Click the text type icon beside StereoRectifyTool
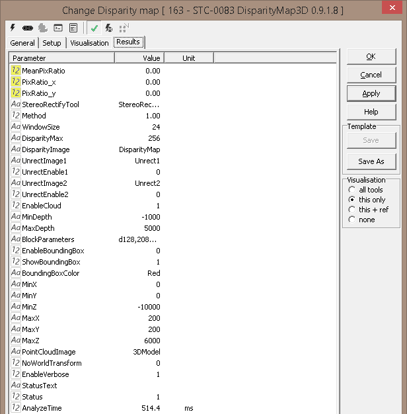Viewport: 407px width, 414px height. (x=16, y=104)
